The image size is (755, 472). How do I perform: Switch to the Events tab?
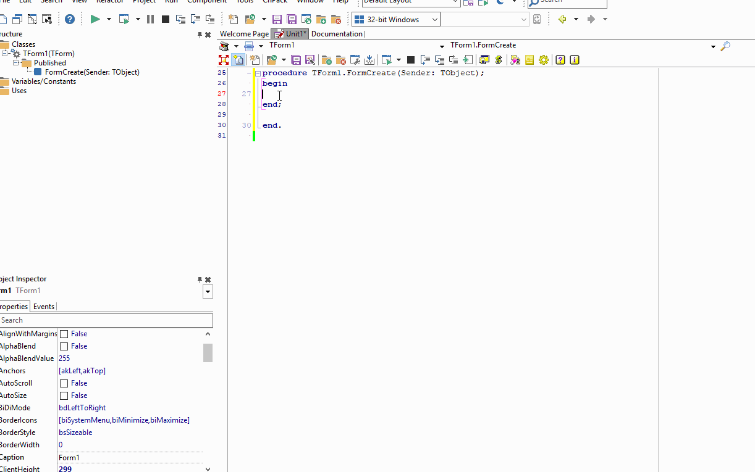coord(43,307)
